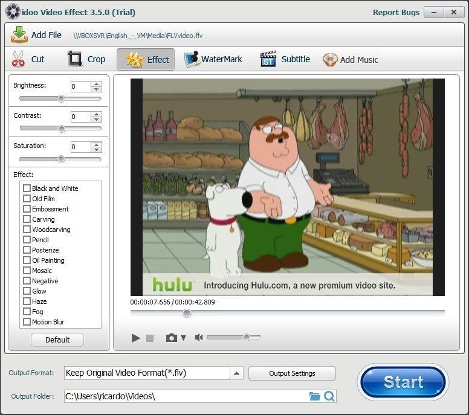Enable the Mosaic effect

(27, 271)
